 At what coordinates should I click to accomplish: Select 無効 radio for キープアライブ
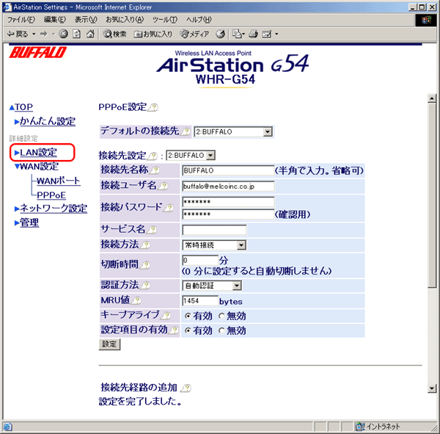(221, 316)
